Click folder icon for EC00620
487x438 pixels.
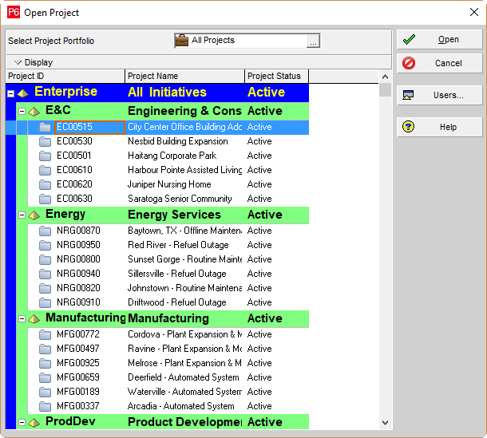[x=45, y=184]
